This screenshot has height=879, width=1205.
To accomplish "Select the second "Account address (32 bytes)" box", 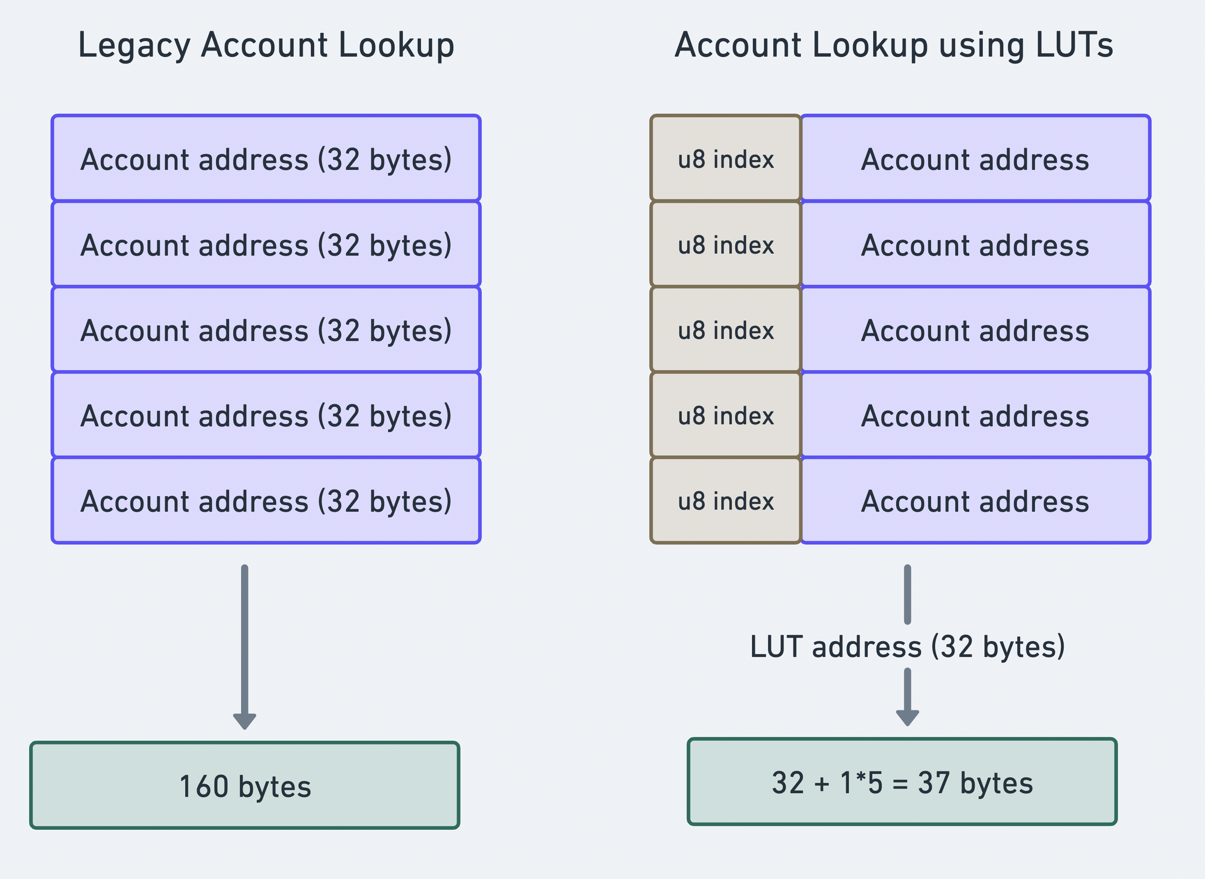I will [x=266, y=244].
